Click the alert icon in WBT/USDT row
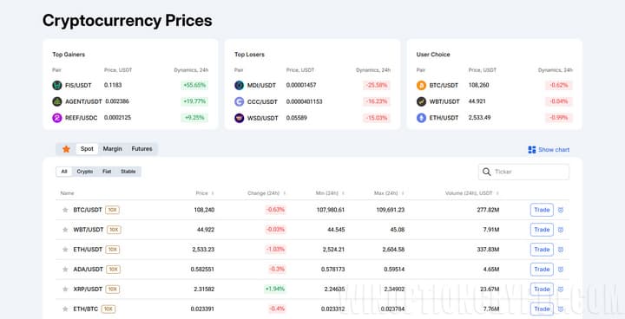The image size is (625, 319). (x=561, y=230)
